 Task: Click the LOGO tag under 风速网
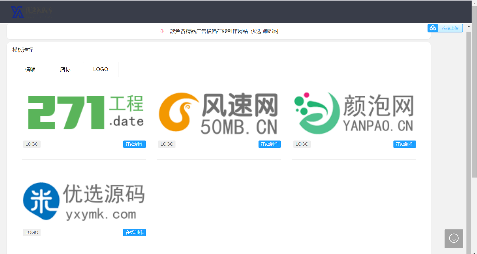point(167,144)
